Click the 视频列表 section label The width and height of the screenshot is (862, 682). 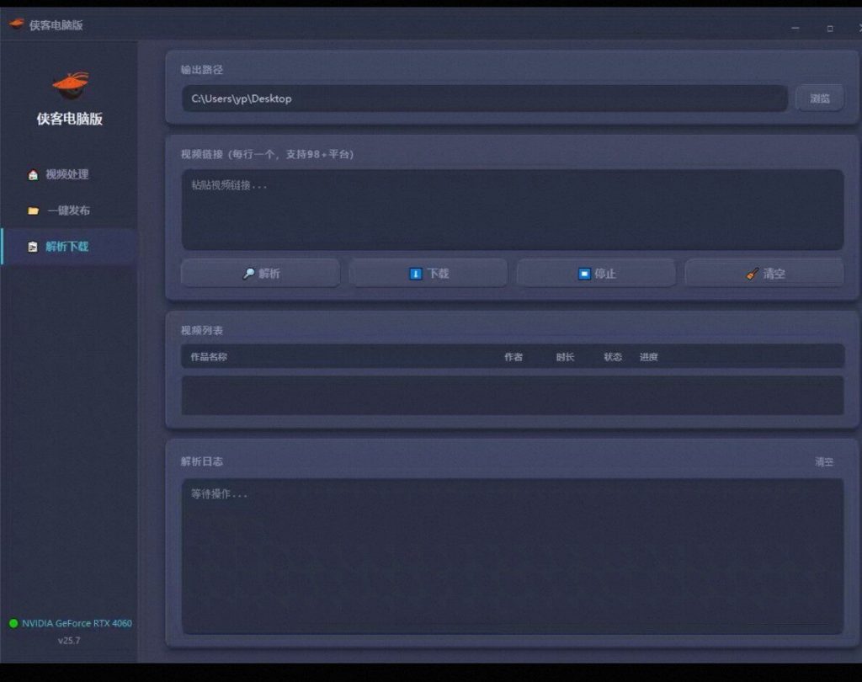[202, 330]
